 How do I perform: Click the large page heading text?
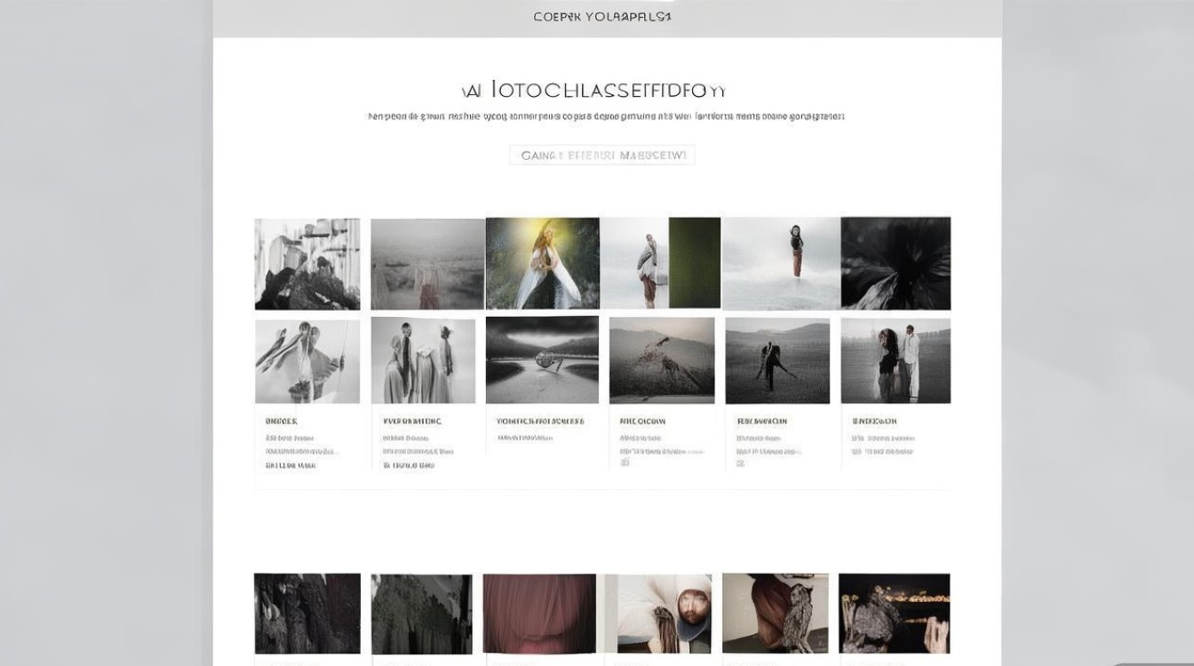point(594,91)
